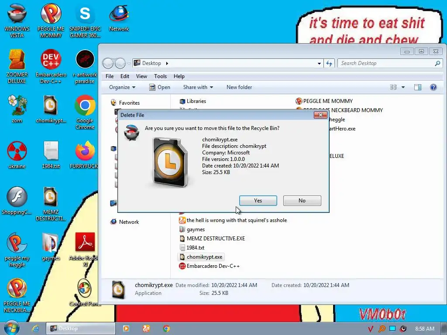Viewport: 447px width, 335px height.
Task: Select the ukraine desktop icon
Action: click(x=17, y=155)
